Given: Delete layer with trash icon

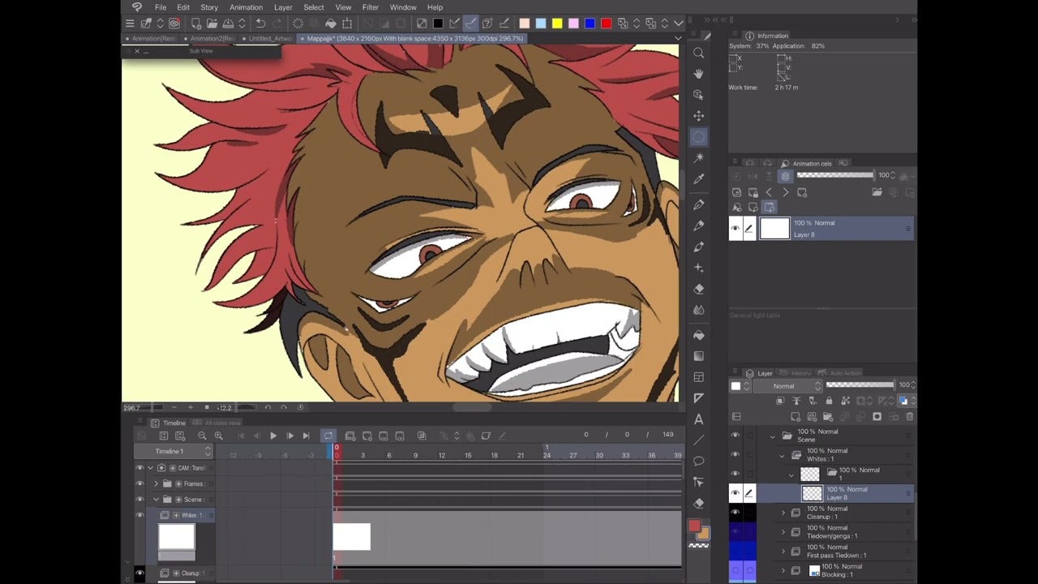Looking at the screenshot, I should coord(910,417).
